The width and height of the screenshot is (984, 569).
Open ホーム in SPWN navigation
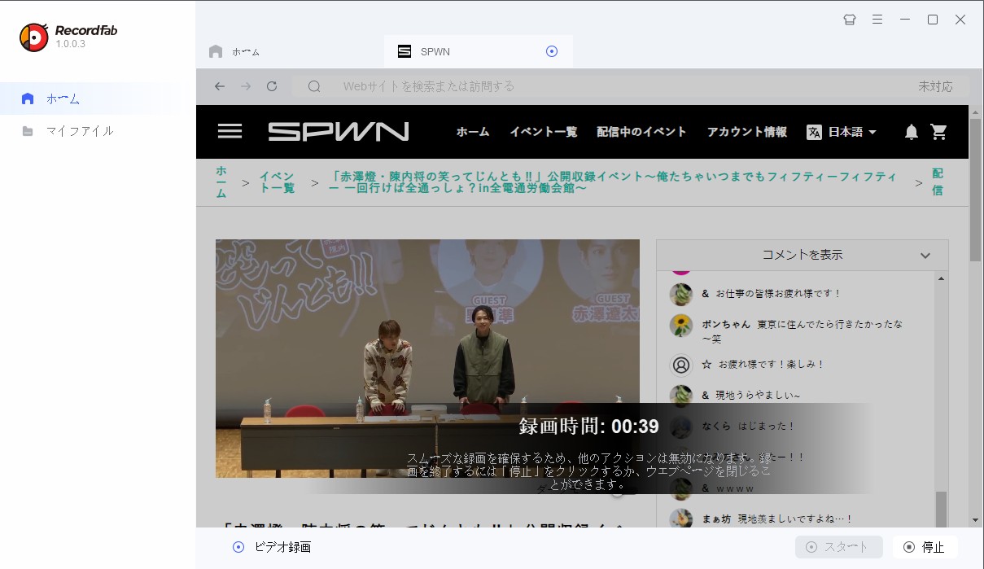pyautogui.click(x=473, y=132)
